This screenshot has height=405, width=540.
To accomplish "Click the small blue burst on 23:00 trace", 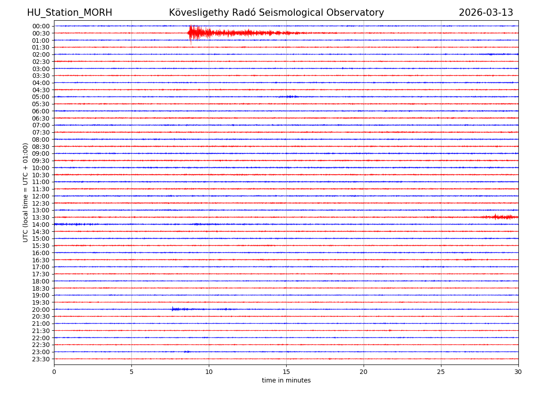I will (187, 351).
